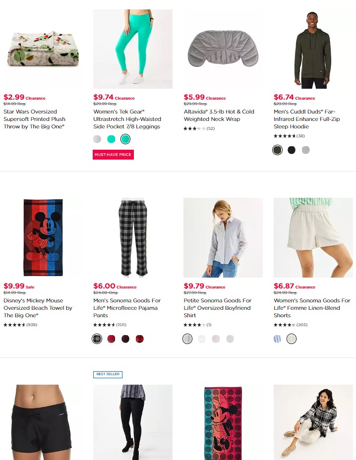Open Star Wars Oversized Plush Throw product link
Viewport: 356px width, 460px height.
(34, 119)
